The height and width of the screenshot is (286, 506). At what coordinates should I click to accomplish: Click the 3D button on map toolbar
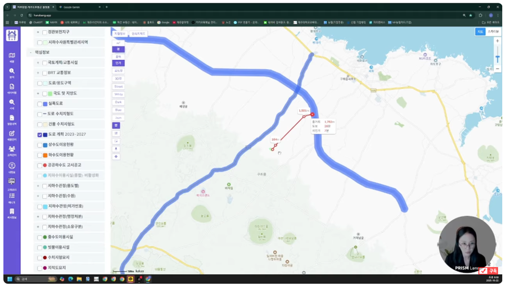(x=118, y=79)
